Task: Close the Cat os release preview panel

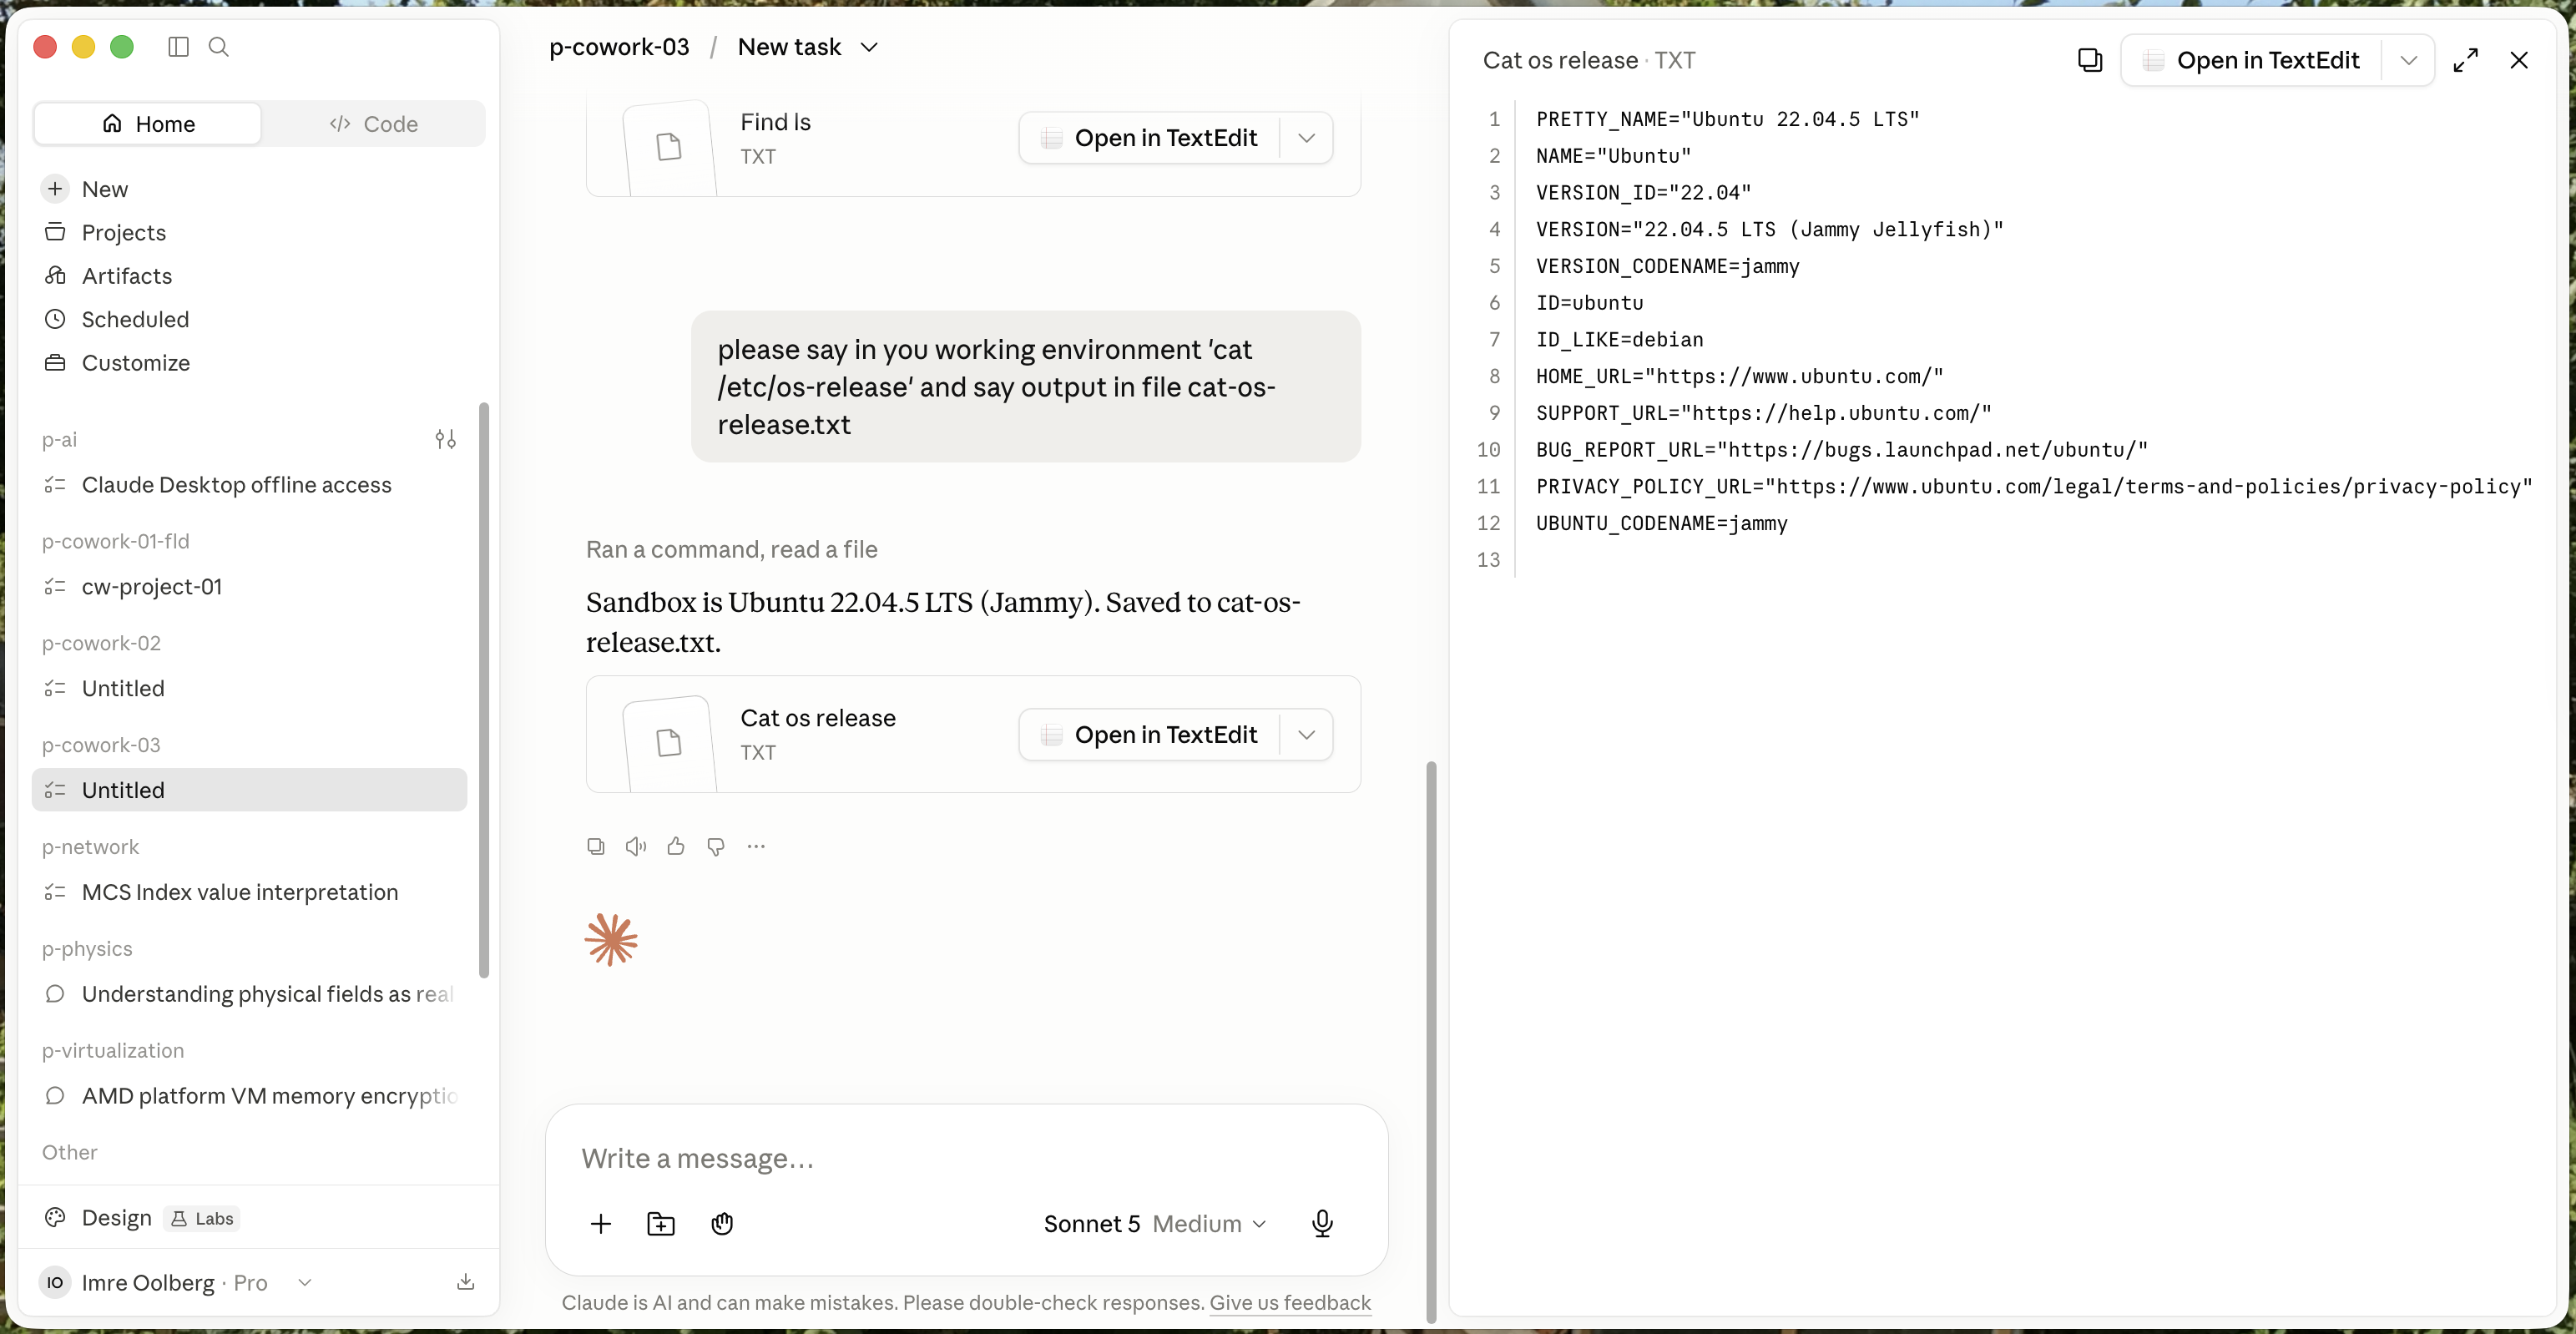Action: click(x=2519, y=60)
